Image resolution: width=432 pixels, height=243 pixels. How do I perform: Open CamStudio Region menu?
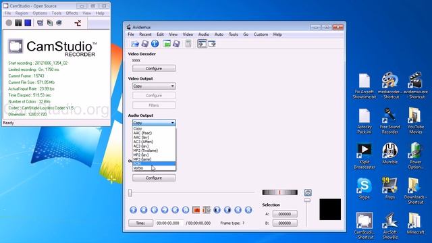[22, 13]
